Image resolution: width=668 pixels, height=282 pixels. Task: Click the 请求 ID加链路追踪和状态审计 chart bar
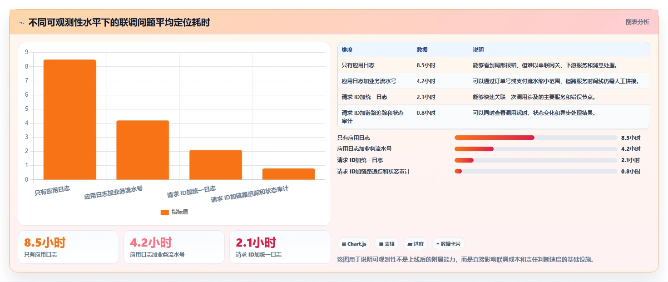[x=288, y=174]
